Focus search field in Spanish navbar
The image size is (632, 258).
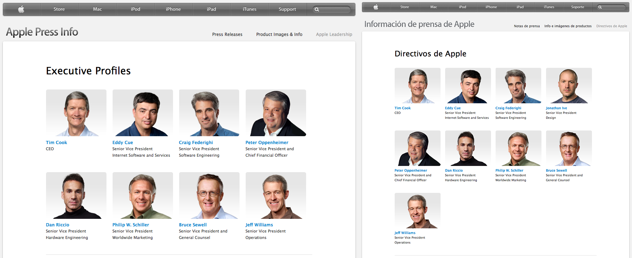click(611, 7)
